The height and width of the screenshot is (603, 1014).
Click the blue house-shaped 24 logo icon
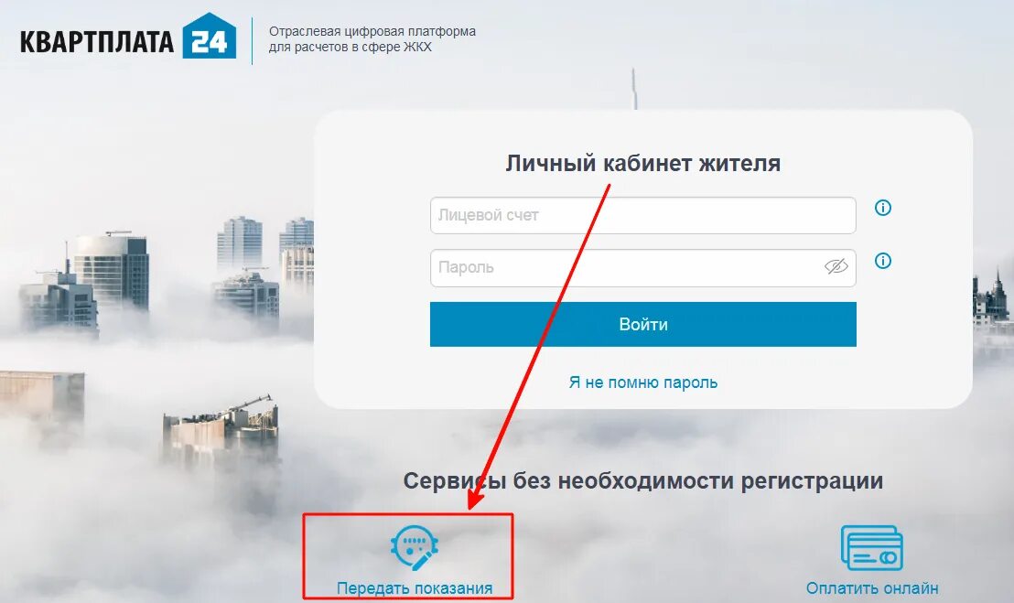pyautogui.click(x=209, y=36)
